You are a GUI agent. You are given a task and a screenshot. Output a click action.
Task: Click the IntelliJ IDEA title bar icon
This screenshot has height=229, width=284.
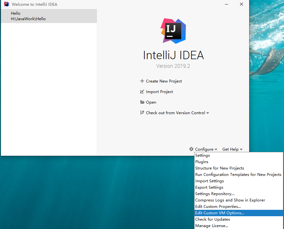coord(6,4)
